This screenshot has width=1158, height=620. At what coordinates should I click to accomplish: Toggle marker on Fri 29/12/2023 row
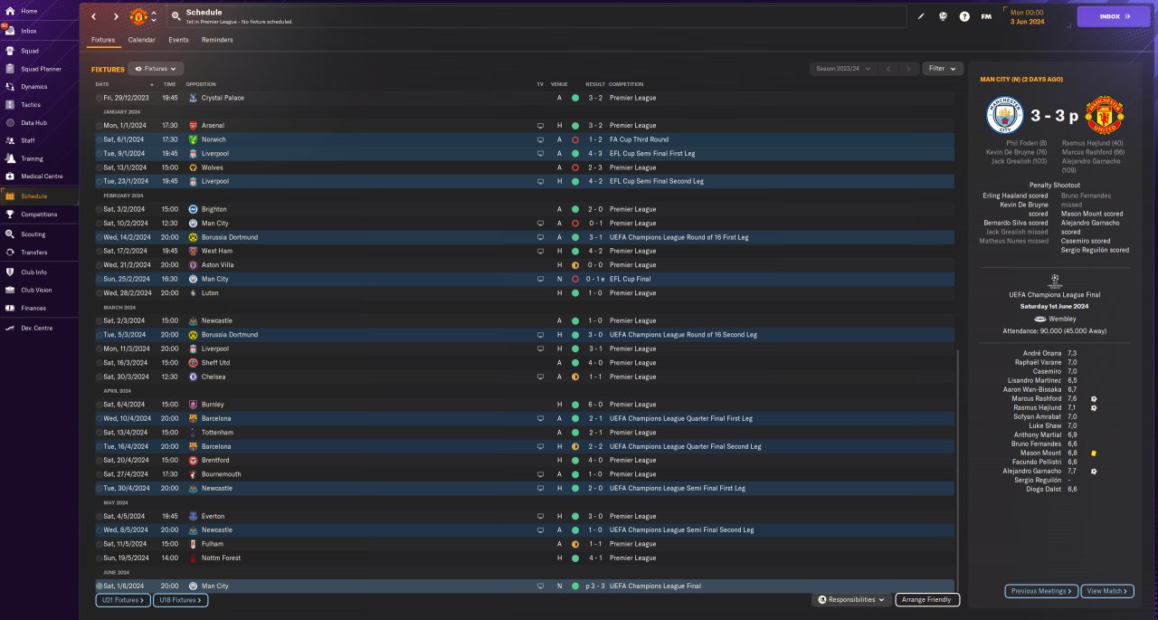(99, 98)
